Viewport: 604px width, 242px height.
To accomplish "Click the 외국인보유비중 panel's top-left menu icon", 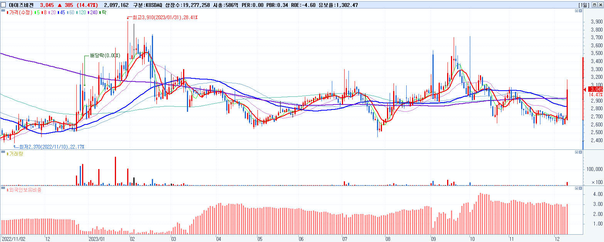I will point(3,188).
